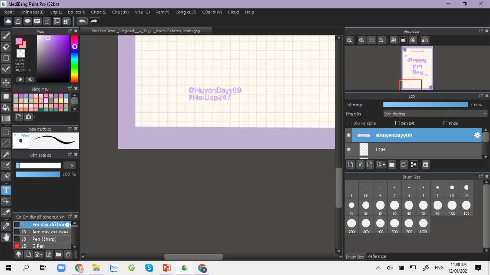490x275 pixels.
Task: Open the Help menu
Action: point(249,12)
